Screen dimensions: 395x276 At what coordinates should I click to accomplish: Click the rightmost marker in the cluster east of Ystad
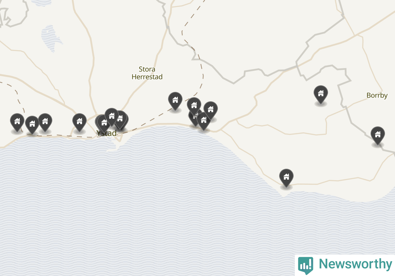211,109
